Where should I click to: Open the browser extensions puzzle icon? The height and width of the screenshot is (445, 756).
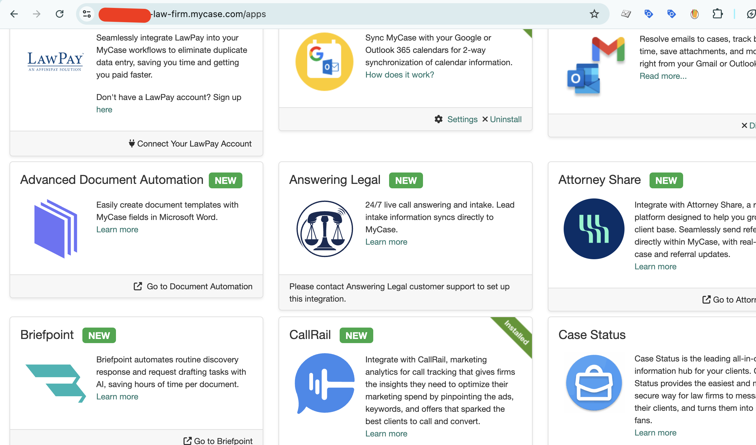click(x=717, y=14)
